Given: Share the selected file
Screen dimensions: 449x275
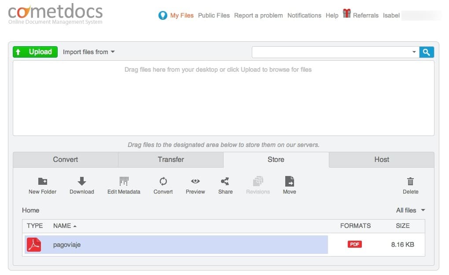Looking at the screenshot, I should coord(225,181).
